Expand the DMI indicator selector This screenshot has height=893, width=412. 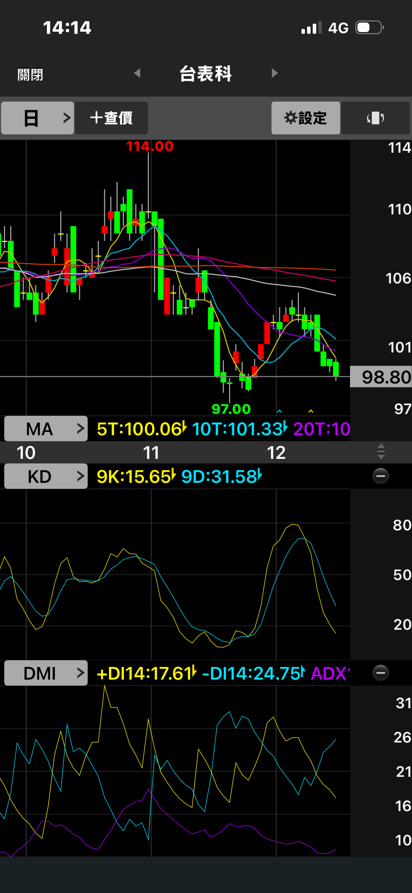tap(46, 673)
